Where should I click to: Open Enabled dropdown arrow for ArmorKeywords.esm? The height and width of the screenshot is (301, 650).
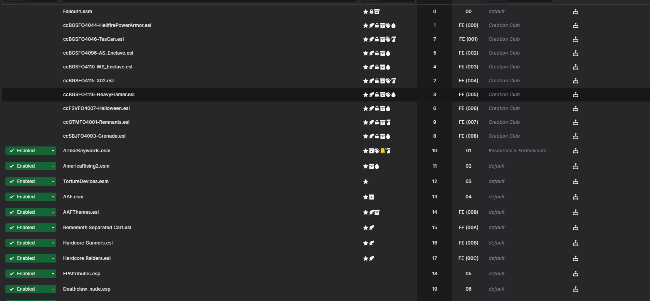click(53, 151)
